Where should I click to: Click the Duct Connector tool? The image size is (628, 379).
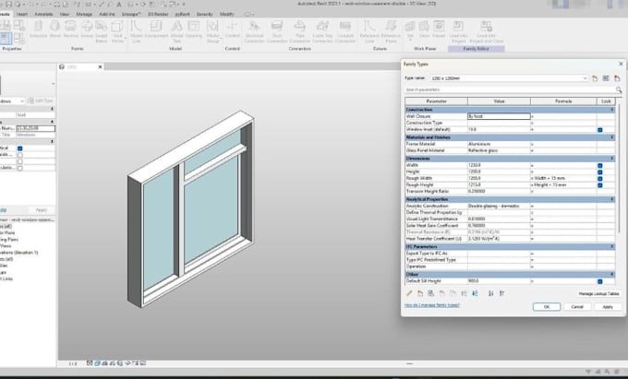277,31
